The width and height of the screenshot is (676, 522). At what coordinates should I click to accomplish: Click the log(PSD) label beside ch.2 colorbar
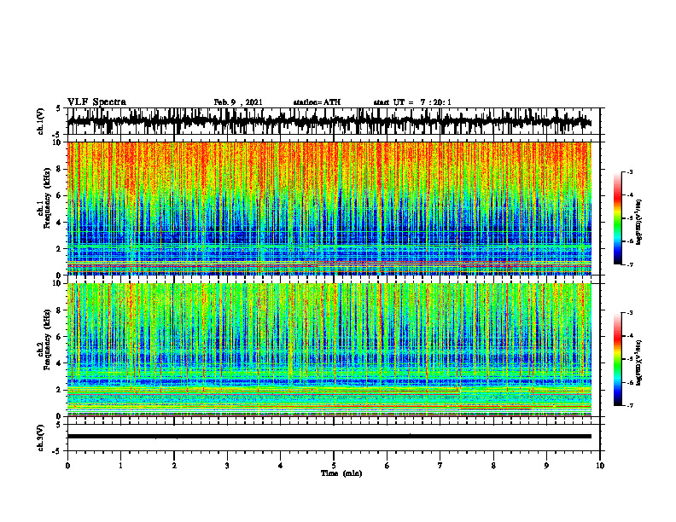(x=639, y=362)
